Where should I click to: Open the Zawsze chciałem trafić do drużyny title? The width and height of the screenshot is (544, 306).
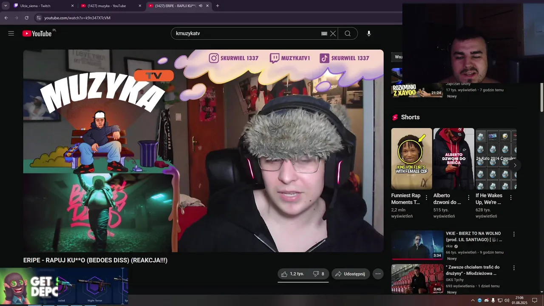click(473, 270)
